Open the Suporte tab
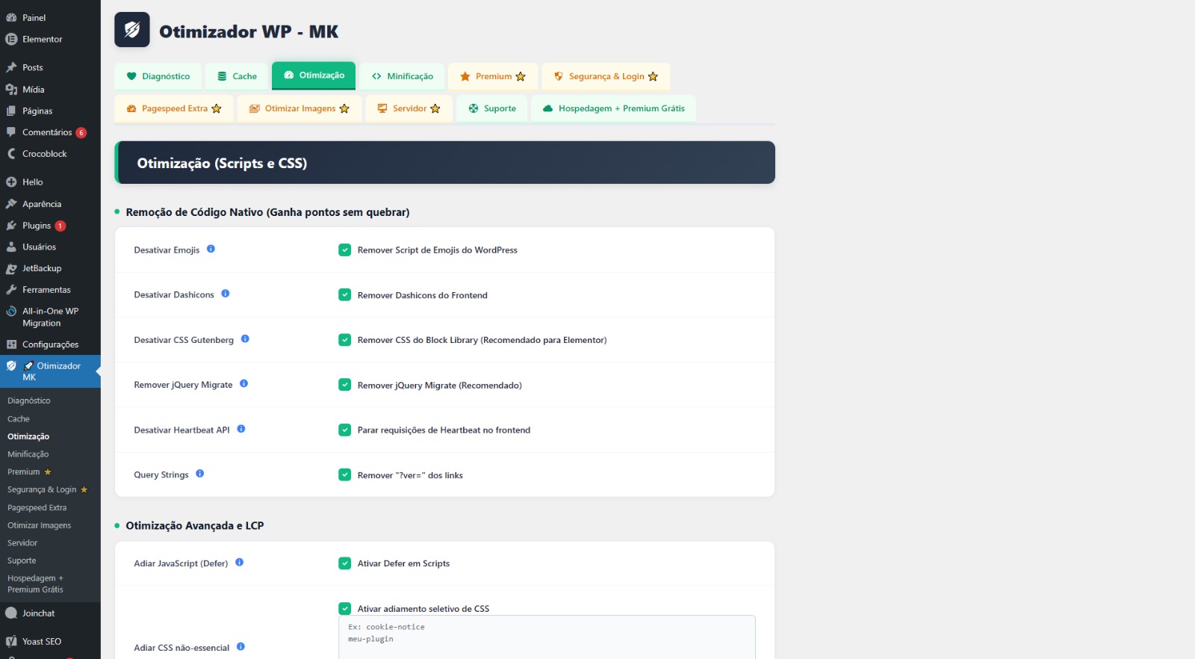This screenshot has height=659, width=1195. (x=491, y=108)
